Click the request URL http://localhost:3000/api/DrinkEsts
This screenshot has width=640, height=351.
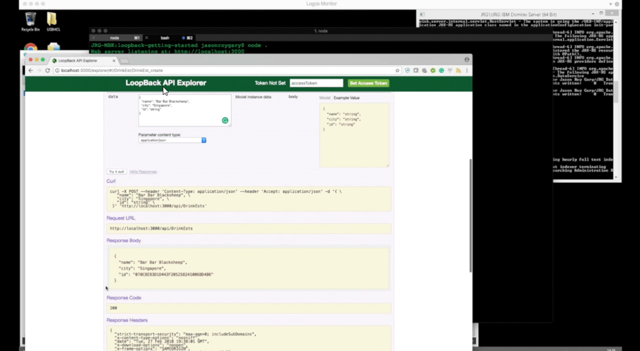pyautogui.click(x=151, y=228)
